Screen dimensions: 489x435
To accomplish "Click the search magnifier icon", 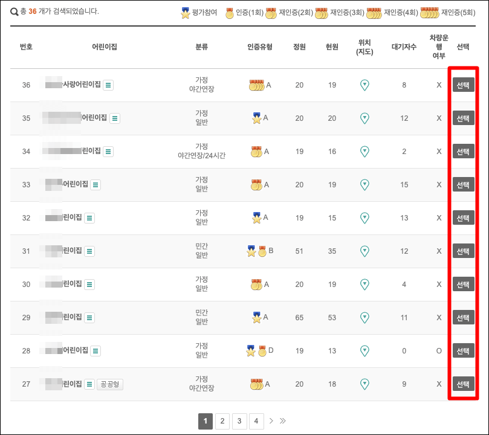I will coord(15,12).
